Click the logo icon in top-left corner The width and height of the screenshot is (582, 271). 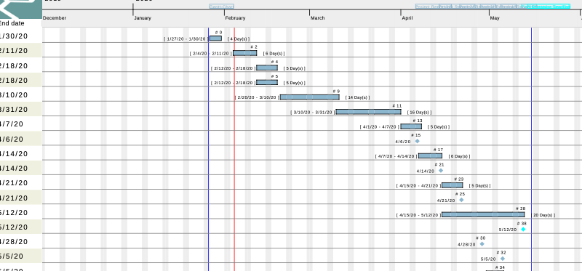(x=20, y=9)
